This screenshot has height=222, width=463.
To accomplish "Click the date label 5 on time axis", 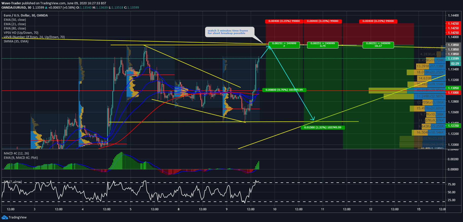I will pyautogui.click(x=131, y=209).
